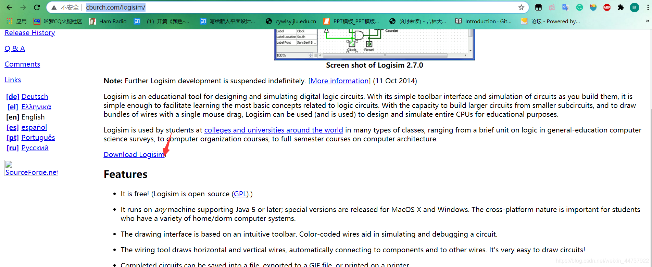Open the Introduction Git bookmark
Viewport: 652px width, 267px height.
(x=484, y=21)
